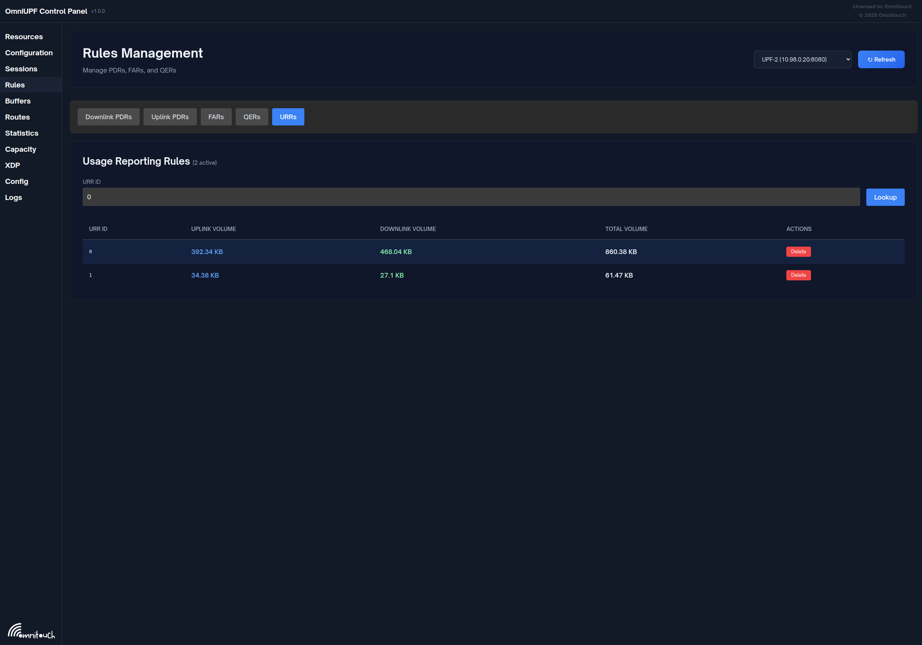The width and height of the screenshot is (922, 645).
Task: Click 'Licensed to: Omnitouch' text
Action: [x=882, y=6]
